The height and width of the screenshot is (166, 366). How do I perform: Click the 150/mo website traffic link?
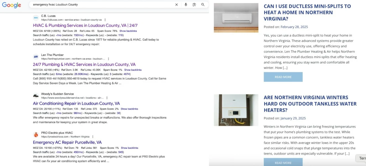pos(79,35)
